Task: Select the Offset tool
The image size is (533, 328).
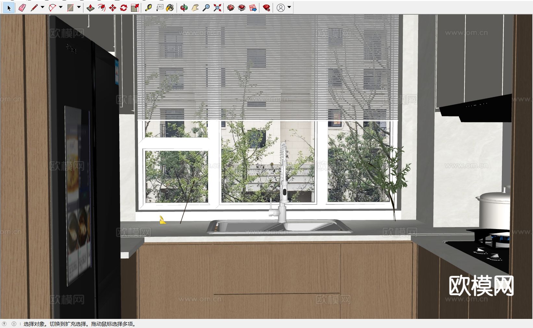Action: click(102, 8)
